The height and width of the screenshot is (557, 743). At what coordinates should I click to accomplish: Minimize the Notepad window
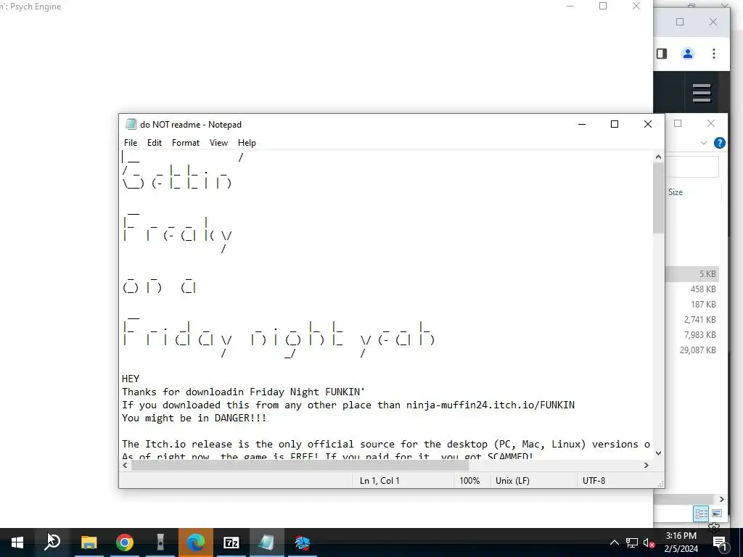pyautogui.click(x=582, y=124)
